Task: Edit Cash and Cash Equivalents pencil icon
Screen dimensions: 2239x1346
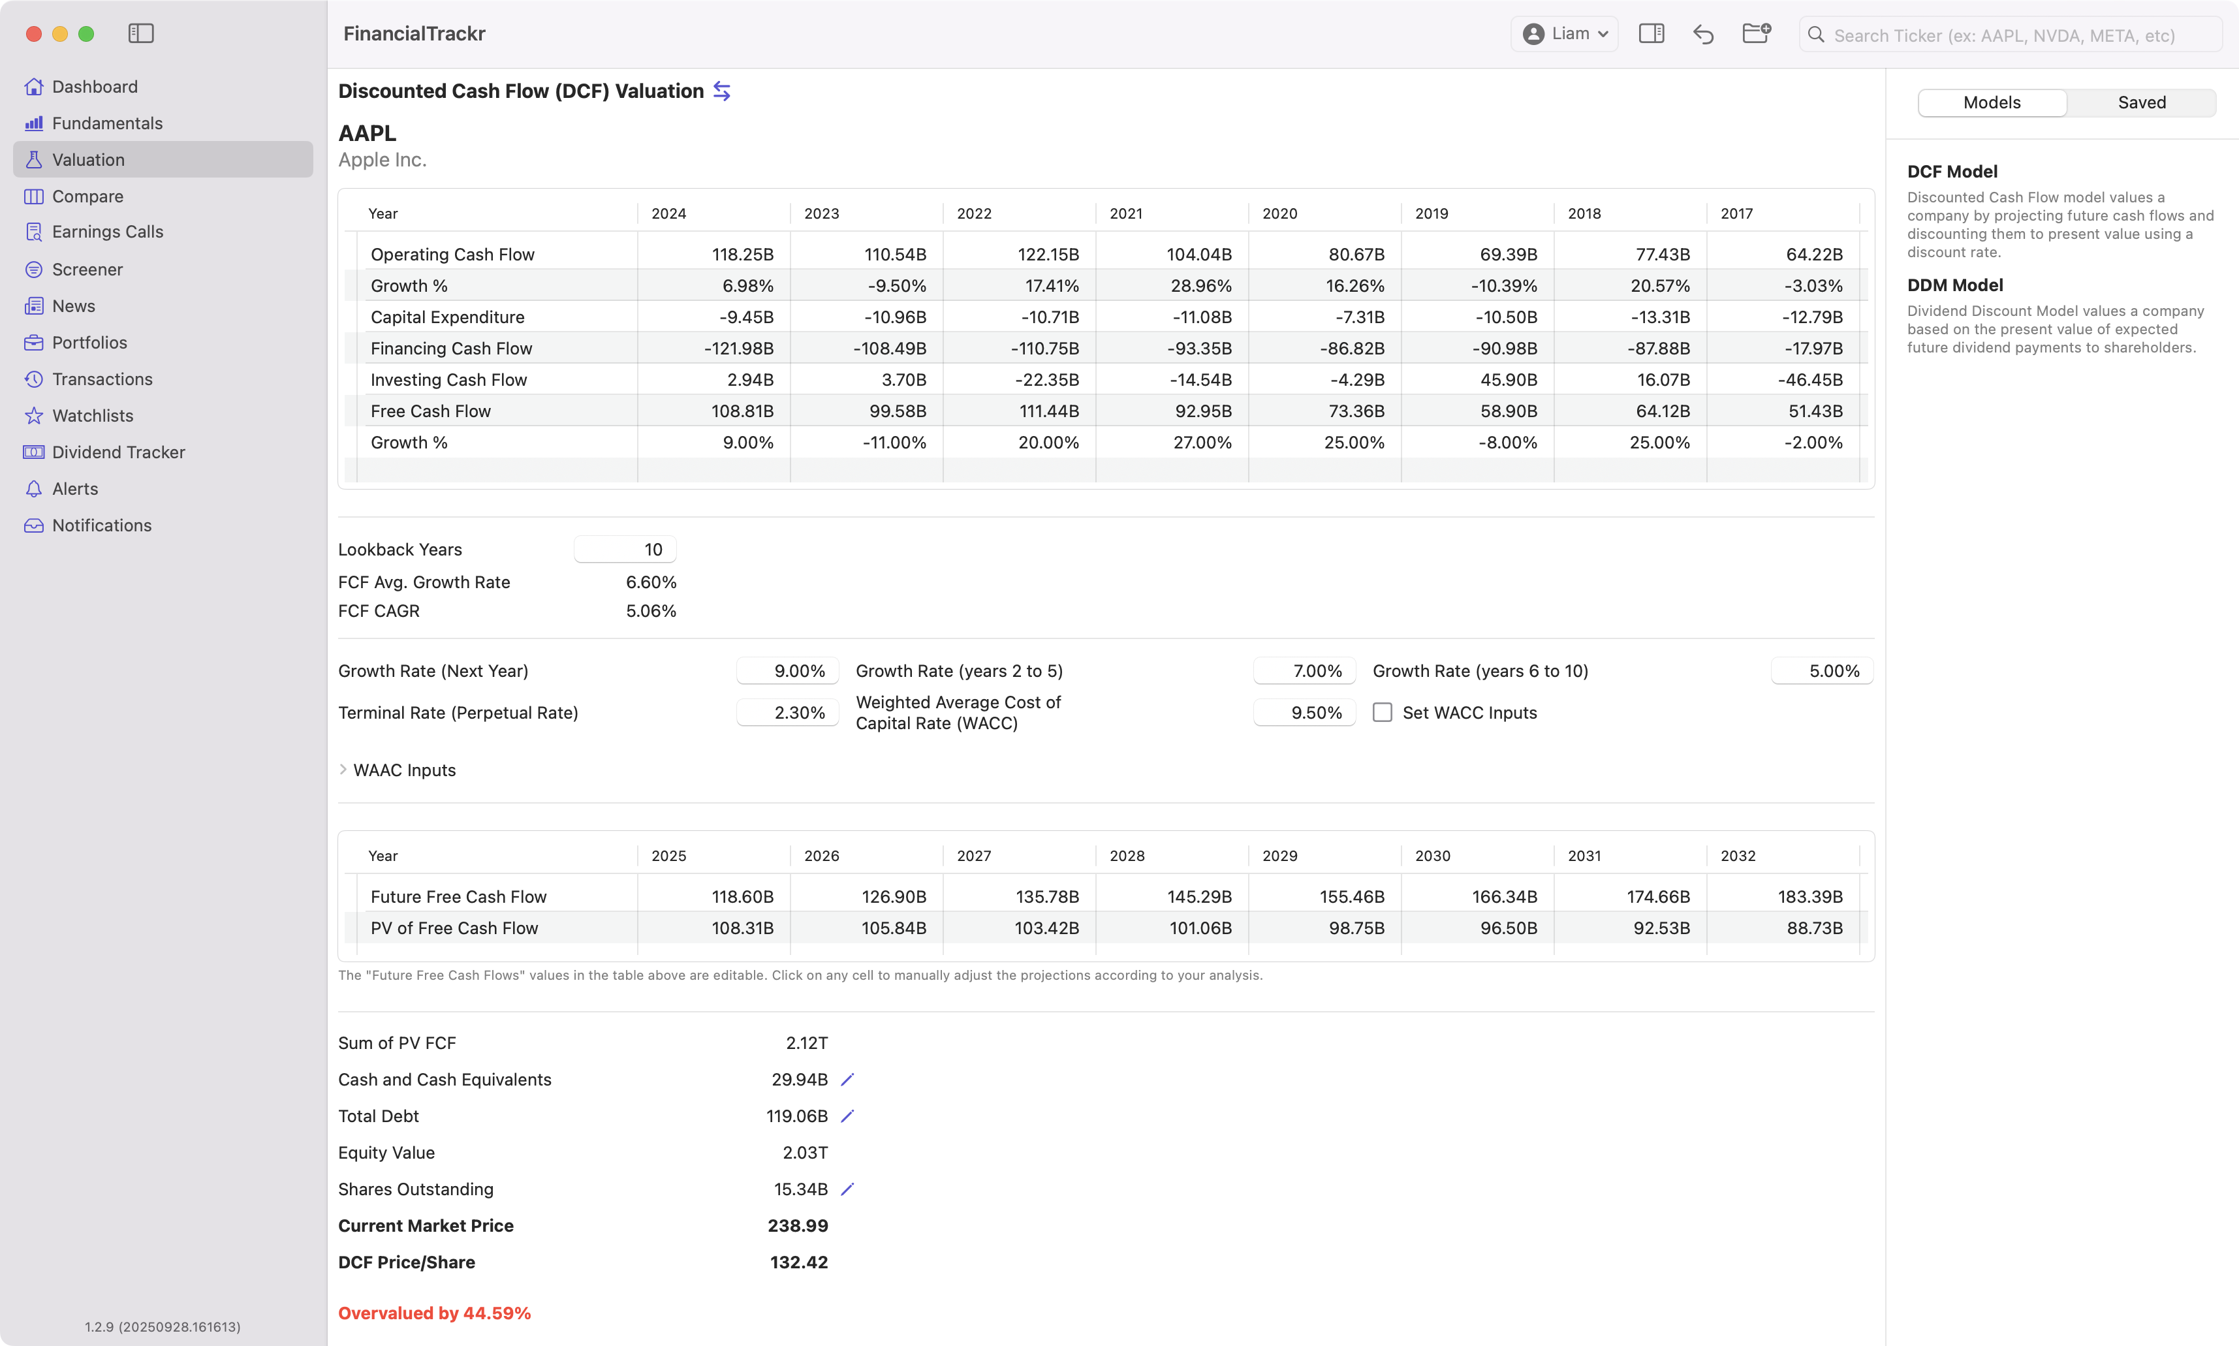Action: tap(847, 1079)
